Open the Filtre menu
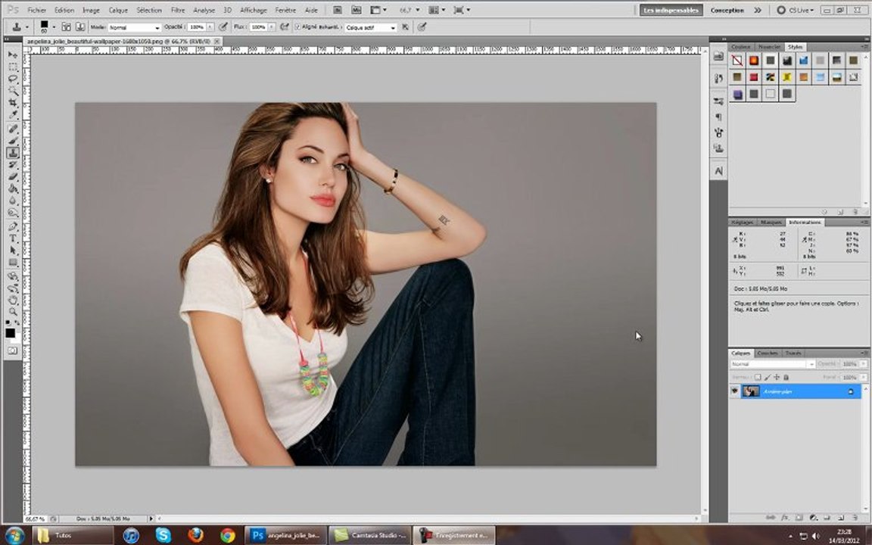The image size is (872, 545). point(177,11)
